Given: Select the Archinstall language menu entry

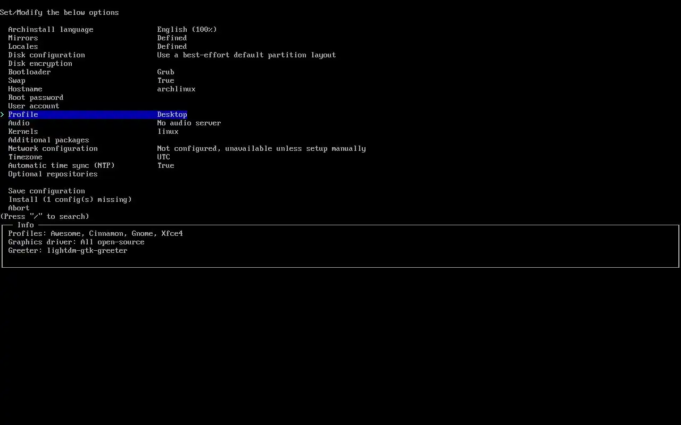Looking at the screenshot, I should pyautogui.click(x=51, y=29).
